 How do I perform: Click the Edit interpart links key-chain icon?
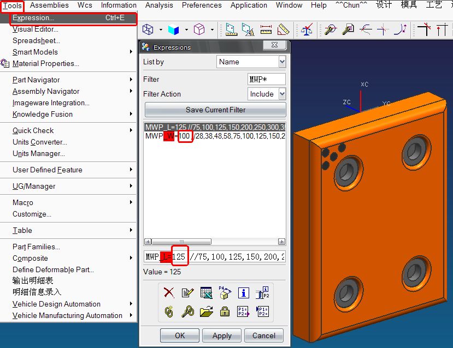(x=187, y=311)
